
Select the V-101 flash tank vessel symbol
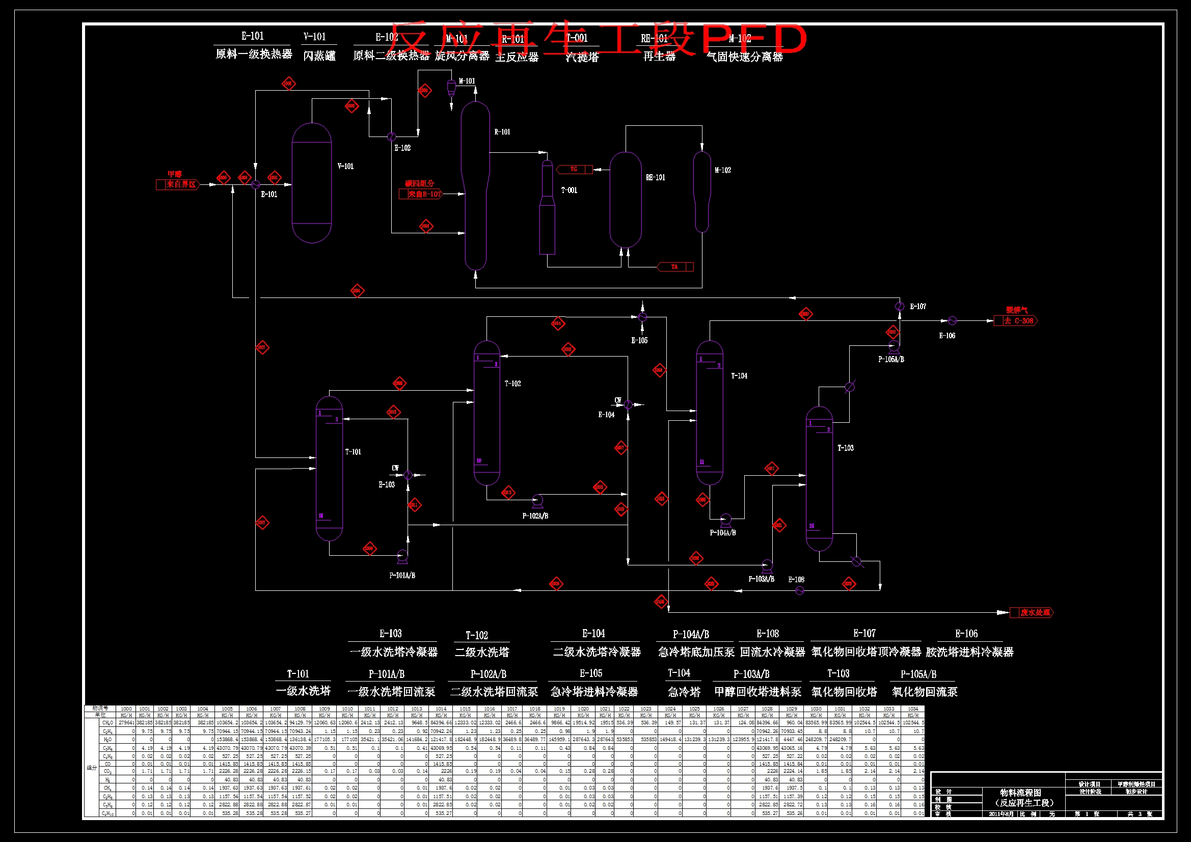tap(312, 183)
